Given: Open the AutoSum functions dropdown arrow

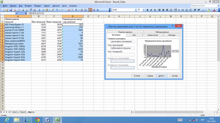Looking at the screenshot, I should tap(79, 10).
